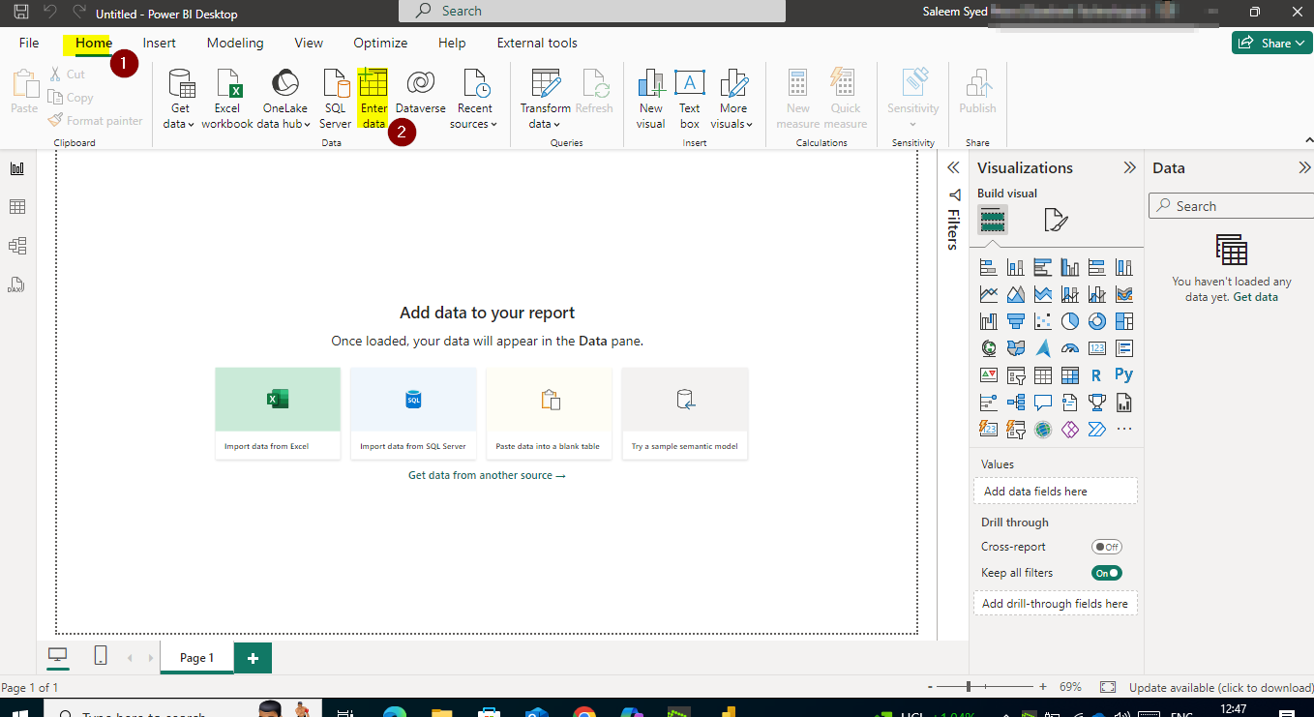The height and width of the screenshot is (717, 1314).
Task: Pick the Area chart visual
Action: 1015,294
